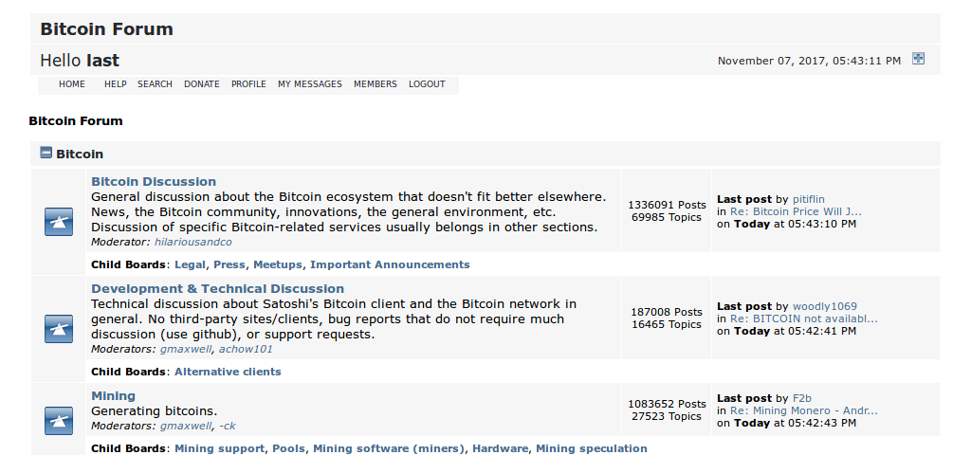Viewport: 971px width, 455px height.
Task: Open last post Re: Bitcoin Price Will J...
Action: click(796, 211)
